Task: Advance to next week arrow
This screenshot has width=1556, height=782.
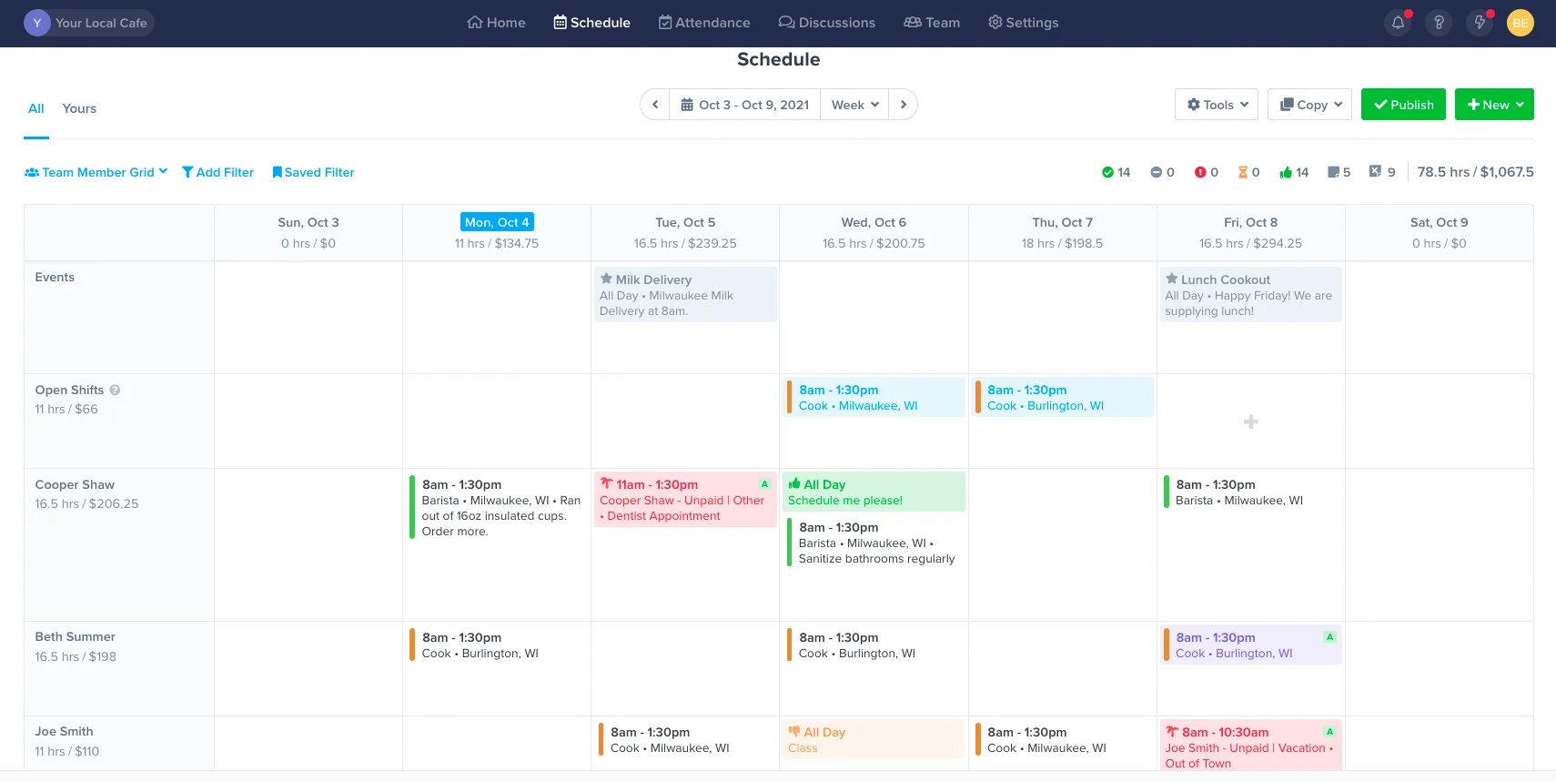Action: point(903,105)
